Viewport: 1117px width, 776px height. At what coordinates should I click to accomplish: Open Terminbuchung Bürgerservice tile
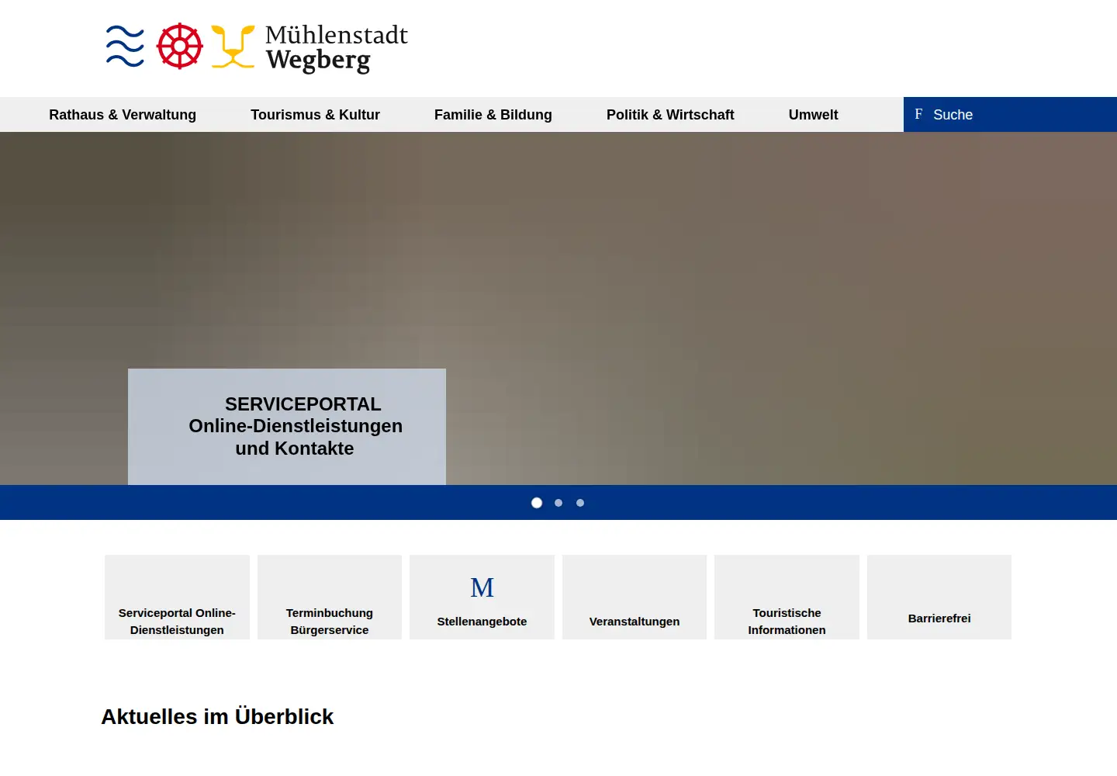(330, 598)
